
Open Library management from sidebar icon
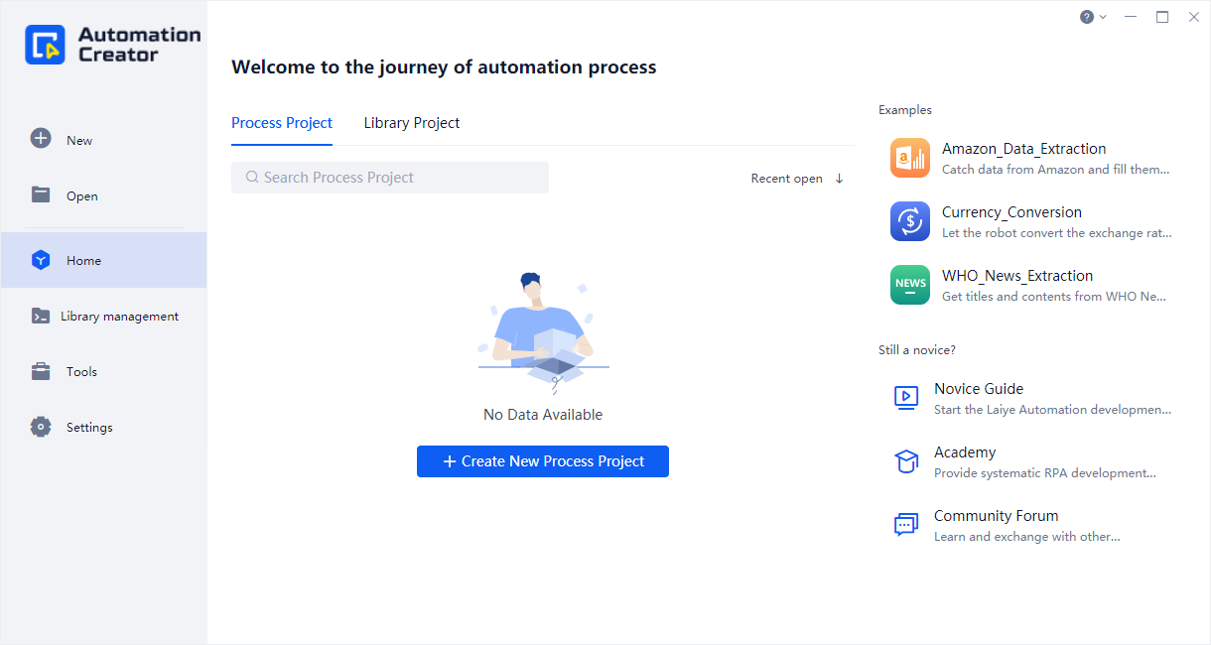coord(41,316)
